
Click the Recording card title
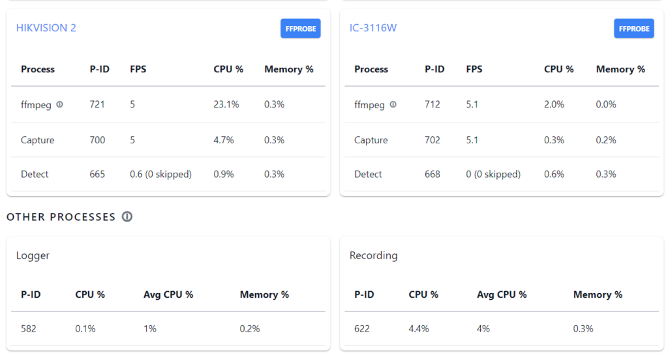(373, 255)
